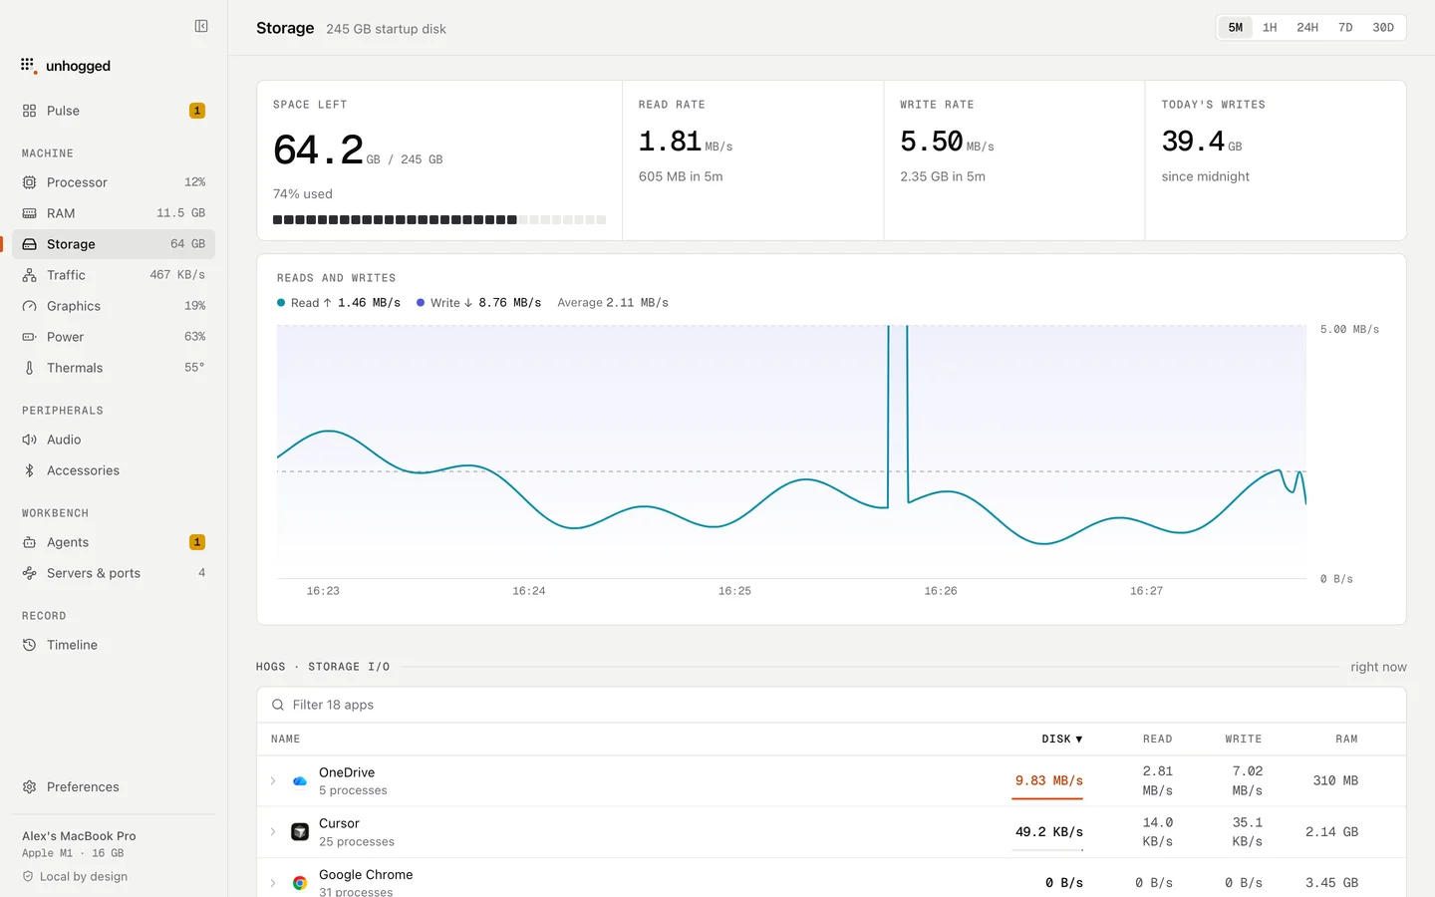Click the Space Left card
Viewport: 1435px width, 897px height.
(439, 160)
